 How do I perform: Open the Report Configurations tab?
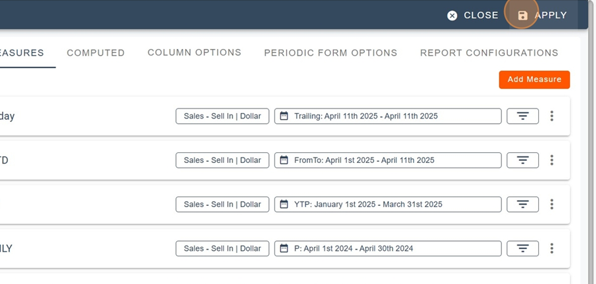click(x=489, y=53)
